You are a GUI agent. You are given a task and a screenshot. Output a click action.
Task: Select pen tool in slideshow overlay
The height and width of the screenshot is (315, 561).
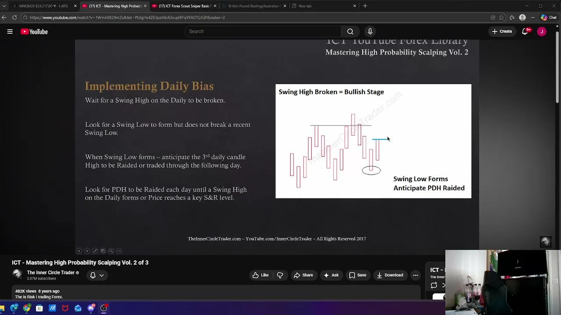[x=95, y=251]
